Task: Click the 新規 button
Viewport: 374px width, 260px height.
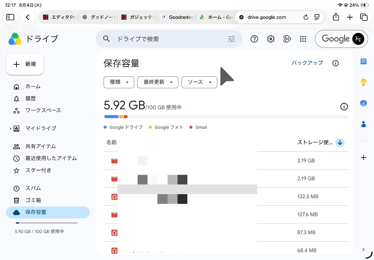Action: click(25, 64)
